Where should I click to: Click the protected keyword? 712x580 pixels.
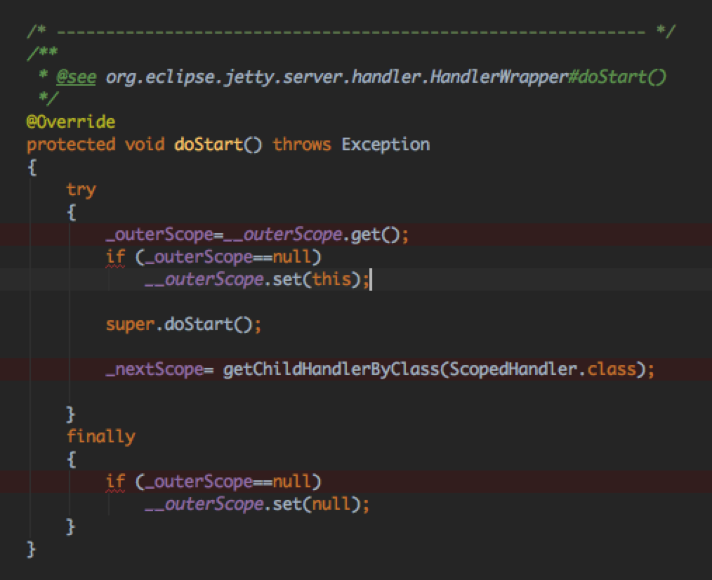coord(70,145)
